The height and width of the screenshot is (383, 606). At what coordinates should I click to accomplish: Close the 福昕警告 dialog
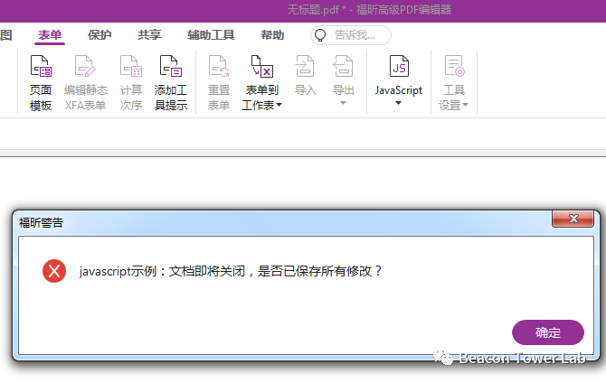(x=573, y=219)
